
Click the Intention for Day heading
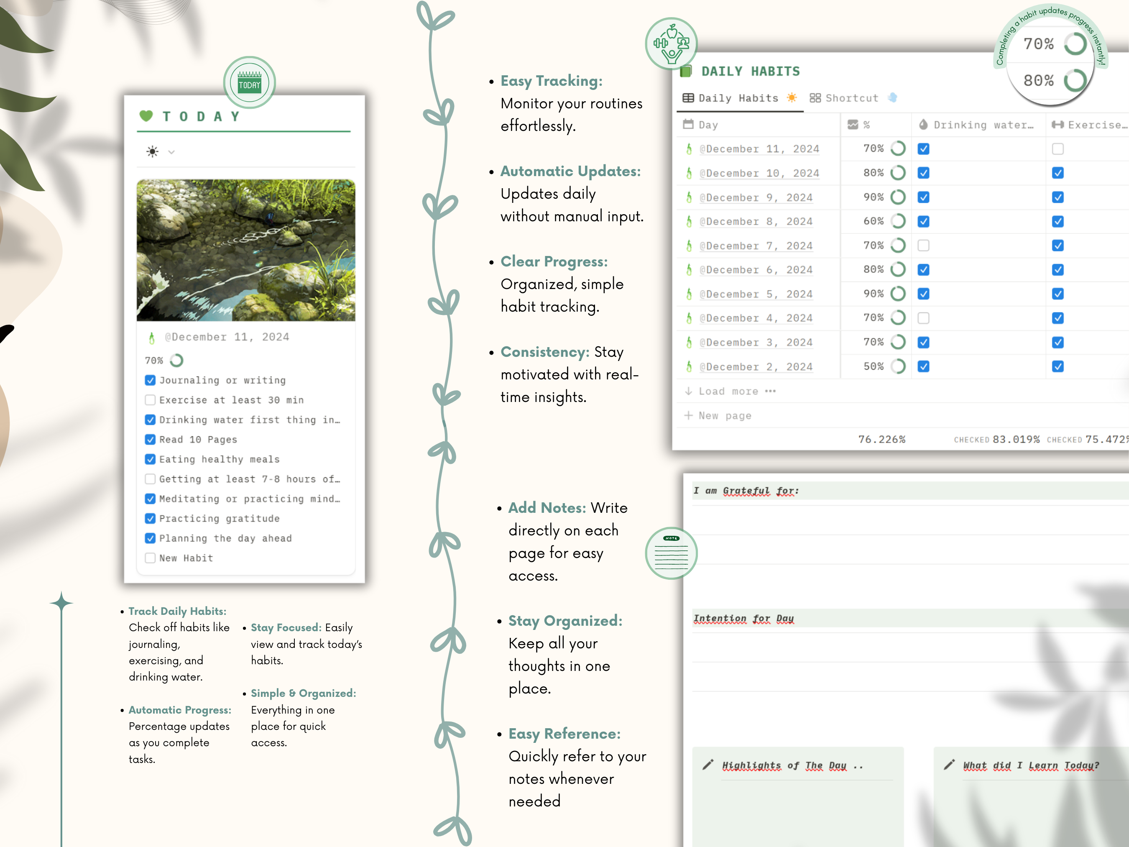(743, 618)
